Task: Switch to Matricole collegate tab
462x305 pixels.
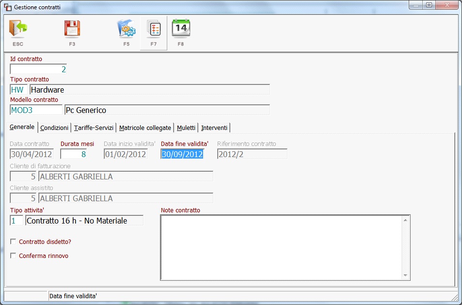Action: coord(145,128)
